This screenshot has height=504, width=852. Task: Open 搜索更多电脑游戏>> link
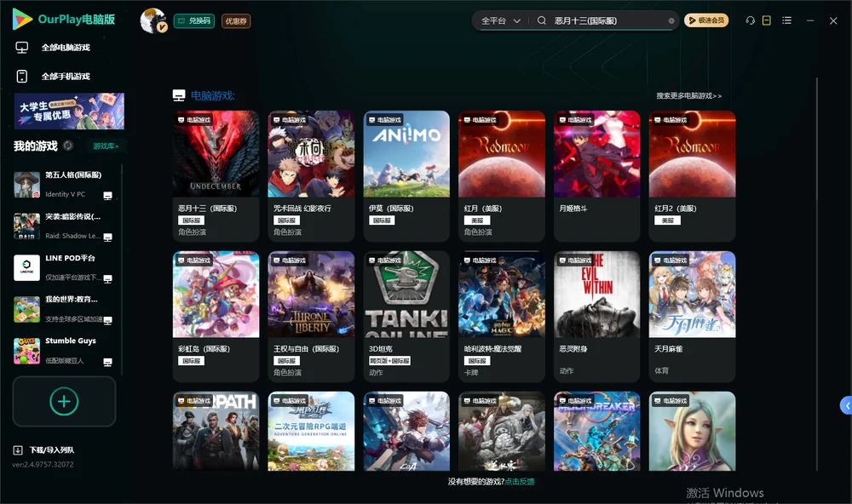(688, 95)
